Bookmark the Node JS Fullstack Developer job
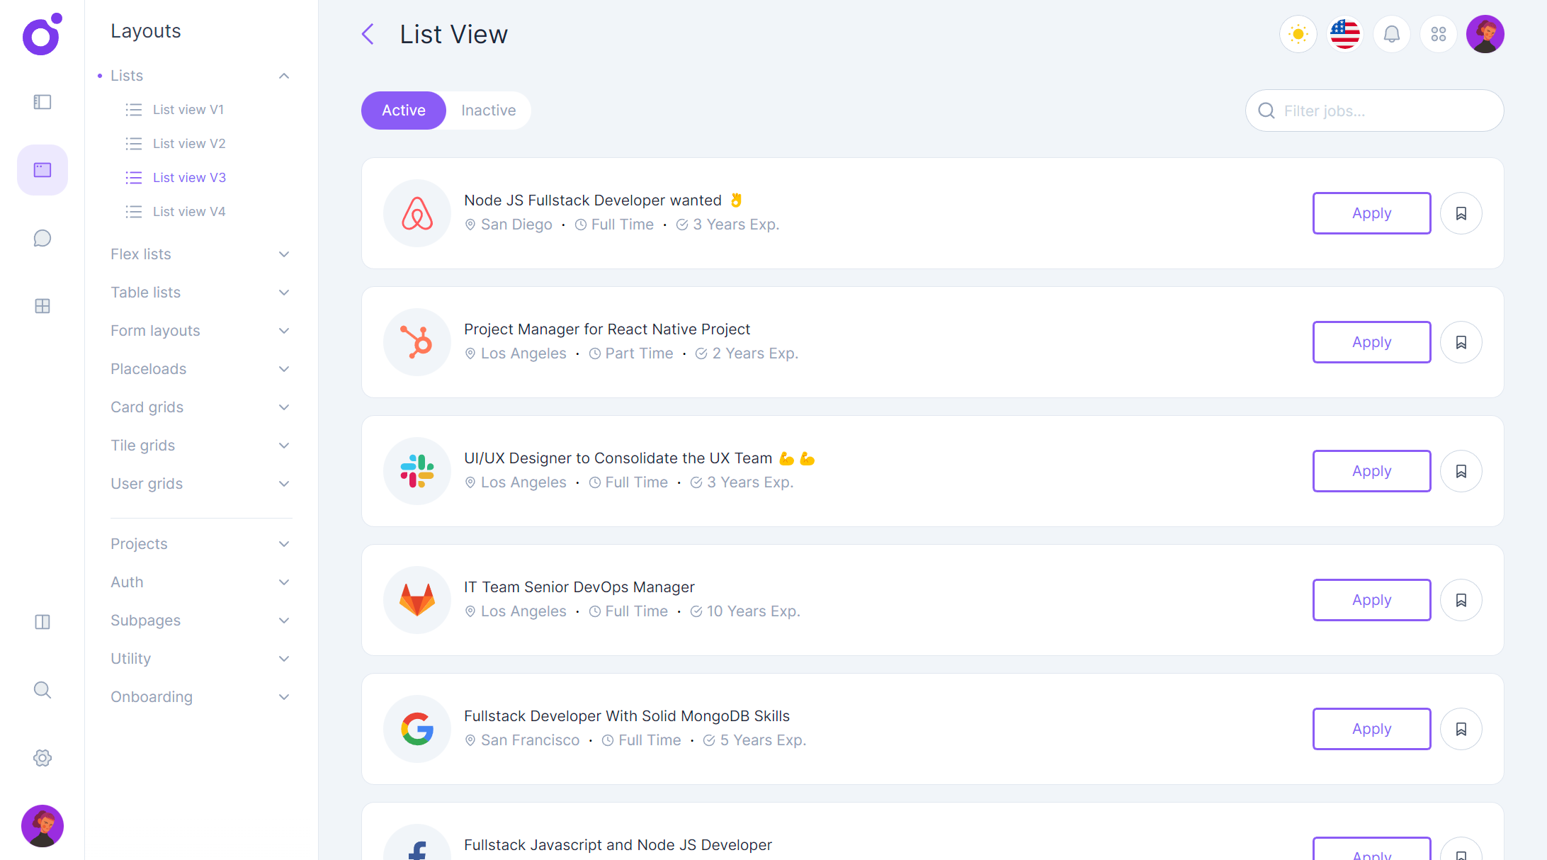 pyautogui.click(x=1461, y=213)
